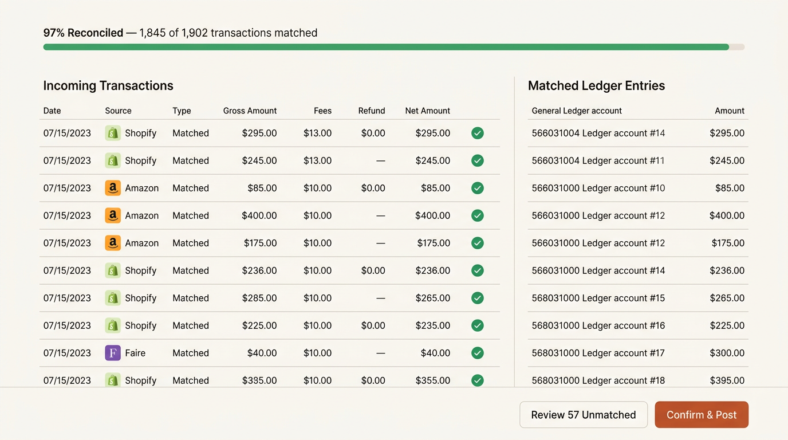The image size is (788, 440).
Task: Click the Amazon icon on the $85.00 row
Action: click(x=113, y=188)
